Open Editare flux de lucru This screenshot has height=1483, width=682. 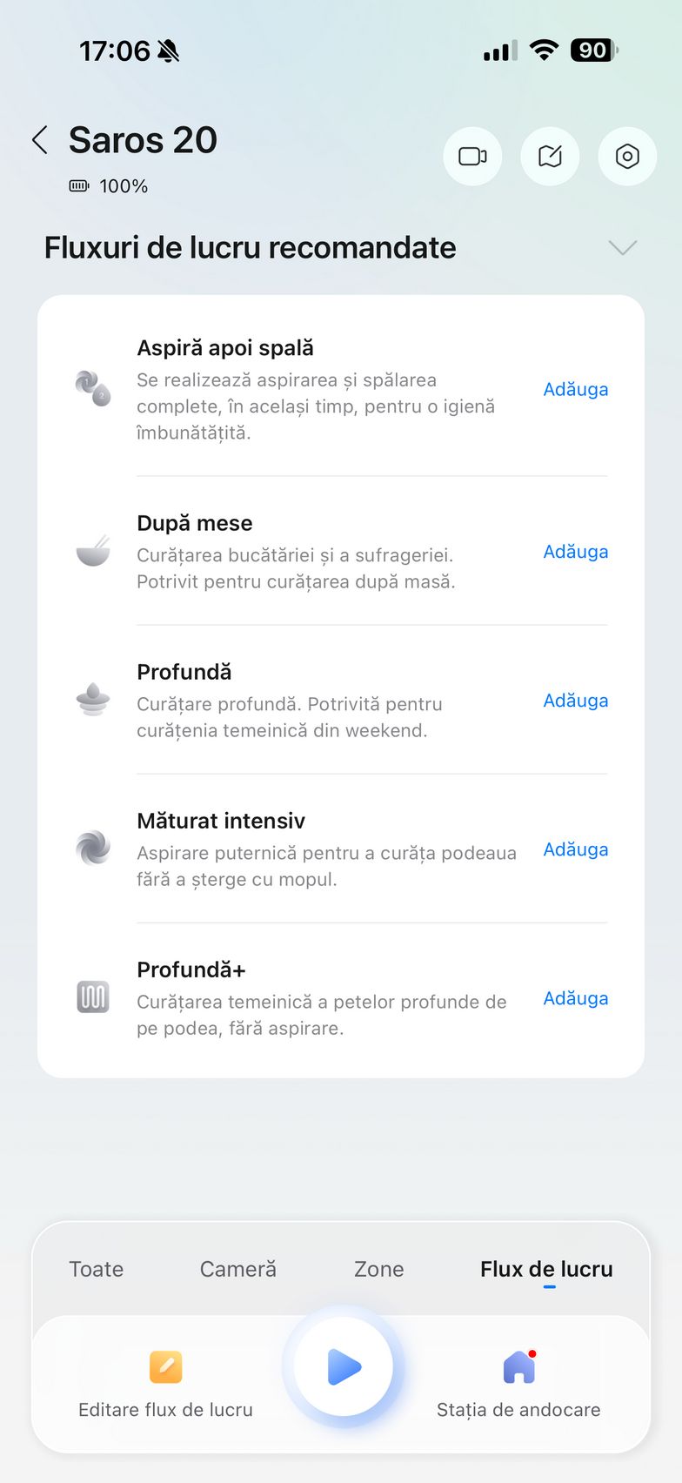(x=165, y=1382)
